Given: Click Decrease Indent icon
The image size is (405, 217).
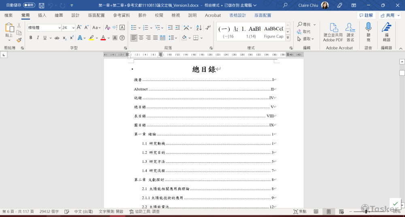Looking at the screenshot, I should (x=170, y=28).
